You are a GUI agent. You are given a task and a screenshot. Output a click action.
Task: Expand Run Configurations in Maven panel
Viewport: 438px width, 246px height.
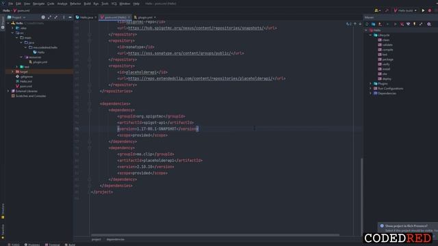371,88
